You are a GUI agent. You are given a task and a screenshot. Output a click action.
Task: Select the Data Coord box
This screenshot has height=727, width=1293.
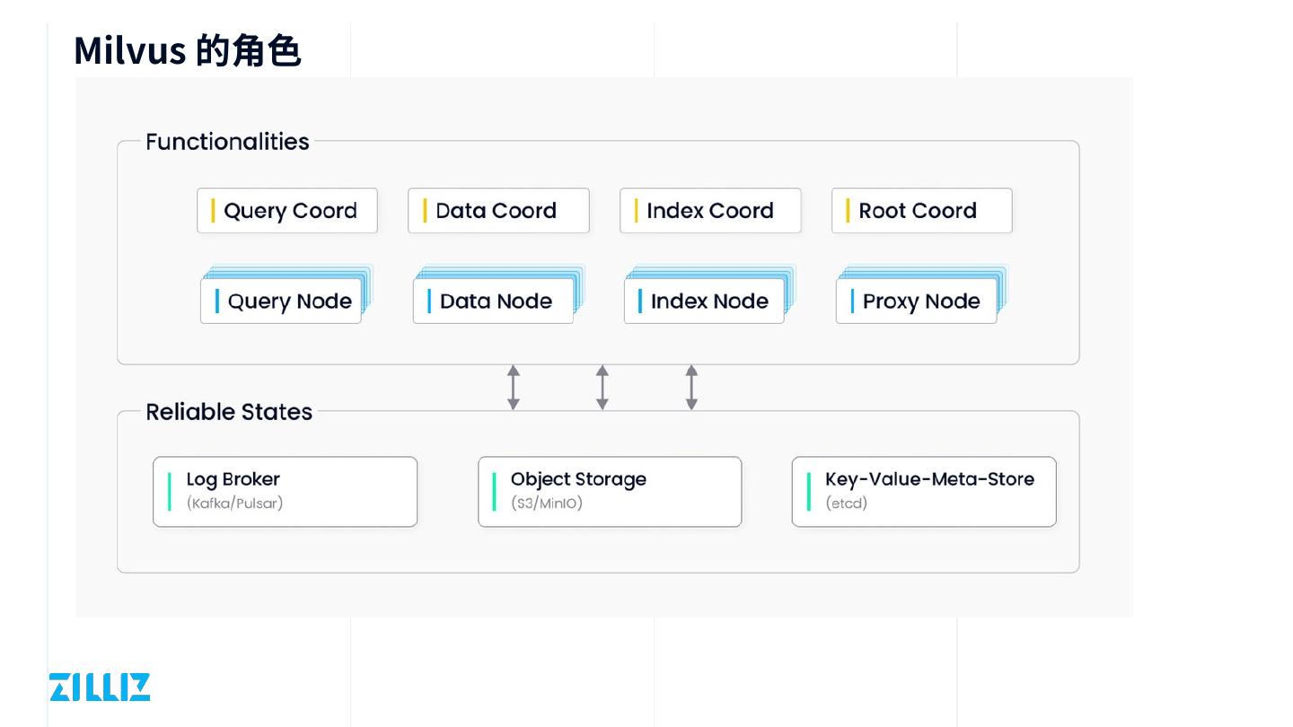[x=498, y=211]
